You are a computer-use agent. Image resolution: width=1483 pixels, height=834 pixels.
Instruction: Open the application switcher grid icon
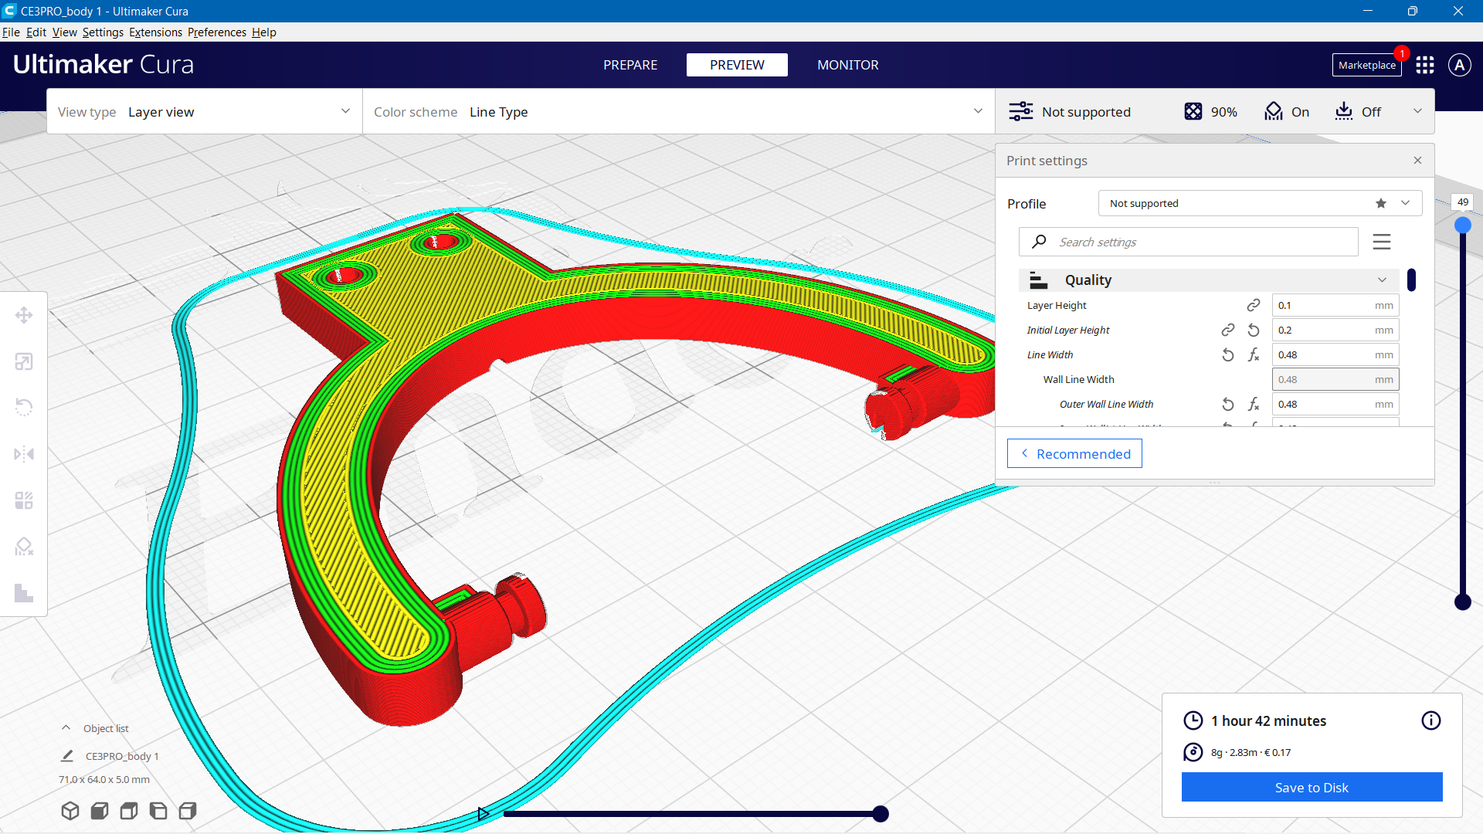(x=1425, y=65)
